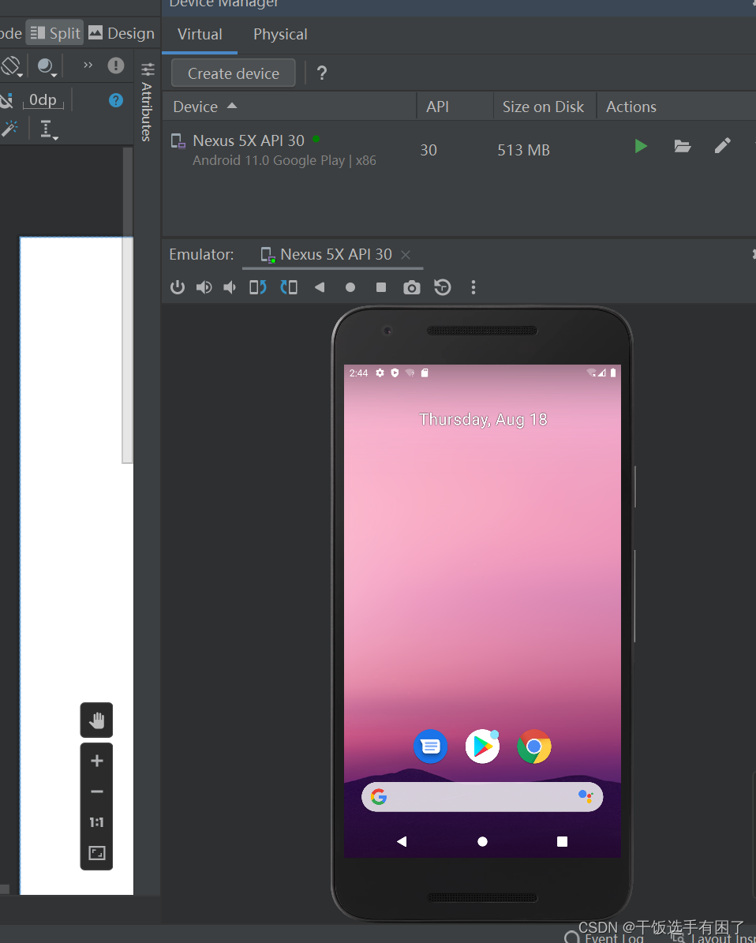756x943 pixels.
Task: Open emulator extended controls via three-dot menu
Action: (x=473, y=287)
